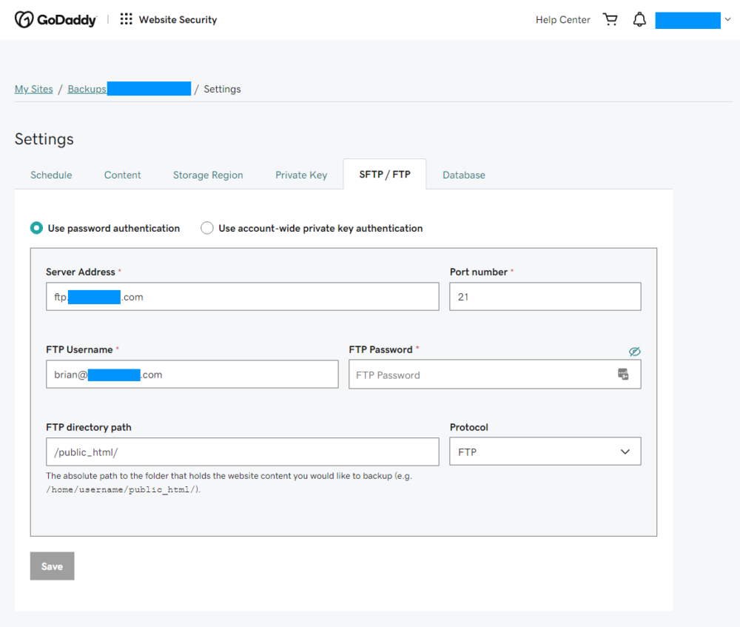Switch to the Schedule tab
Viewport: 740px width, 627px height.
point(51,175)
